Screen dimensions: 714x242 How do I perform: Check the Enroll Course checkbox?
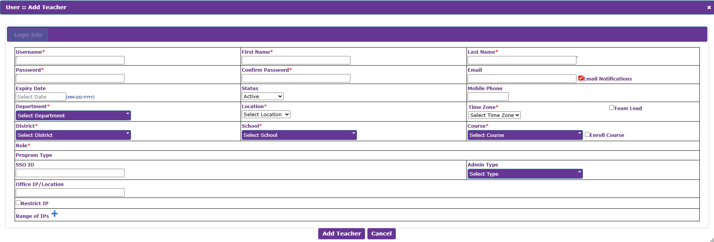[587, 134]
